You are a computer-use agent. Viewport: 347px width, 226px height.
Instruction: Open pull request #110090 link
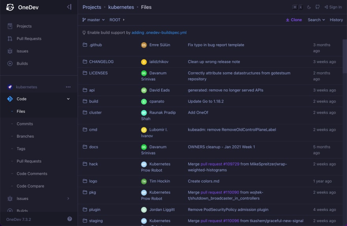pyautogui.click(x=220, y=192)
